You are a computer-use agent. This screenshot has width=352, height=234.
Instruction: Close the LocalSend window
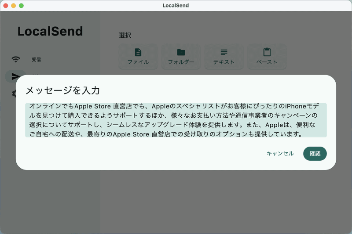click(6, 6)
